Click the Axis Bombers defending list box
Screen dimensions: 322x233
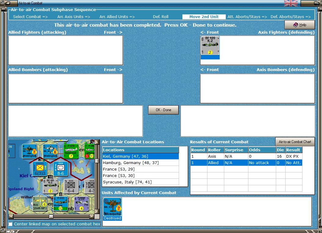pyautogui.click(x=257, y=88)
